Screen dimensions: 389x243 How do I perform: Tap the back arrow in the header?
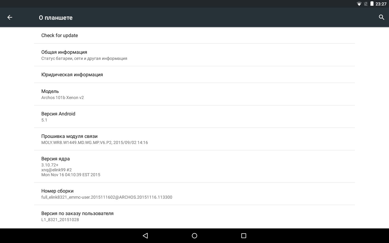10,17
